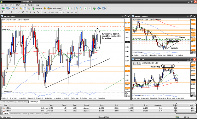This screenshot has height=119, width=197.
Task: Switch to GBPCADX,Weekly chart tab
Action: 8,102
